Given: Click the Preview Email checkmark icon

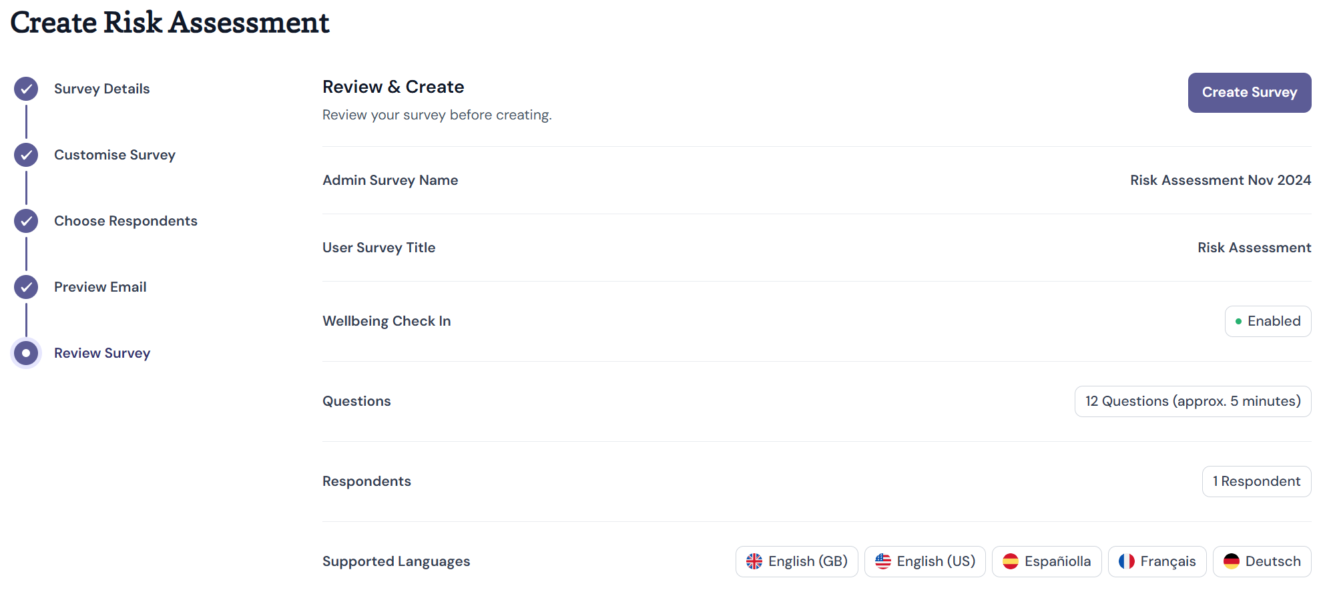Looking at the screenshot, I should [26, 287].
